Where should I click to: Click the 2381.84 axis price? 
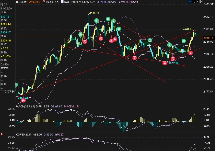[208, 29]
